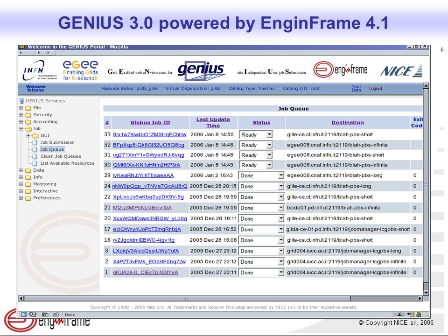Image resolution: width=448 pixels, height=336 pixels.
Task: Expand the File tree node
Action: 21,108
